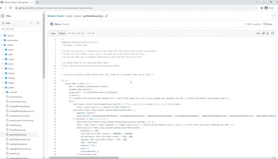Open everyAnswerCorrect.js file

coord(20,116)
